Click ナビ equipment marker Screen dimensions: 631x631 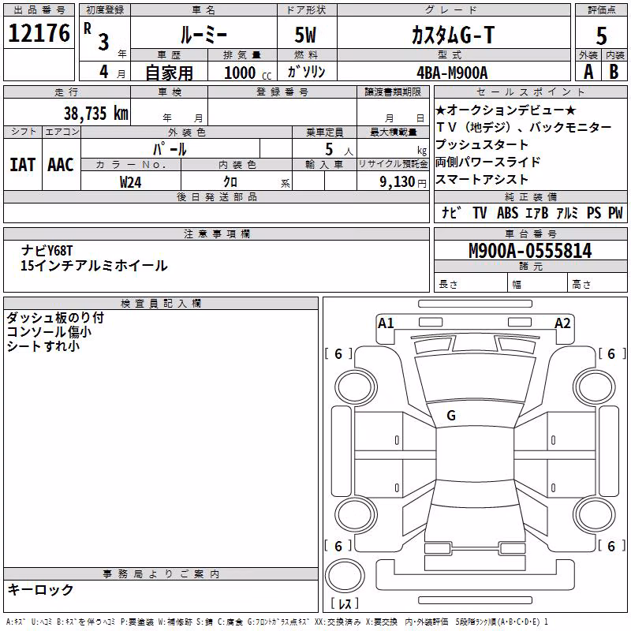pyautogui.click(x=450, y=212)
